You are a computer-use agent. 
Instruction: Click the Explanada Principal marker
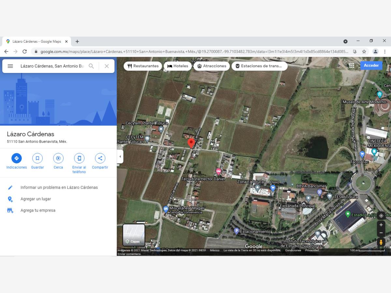(308, 198)
